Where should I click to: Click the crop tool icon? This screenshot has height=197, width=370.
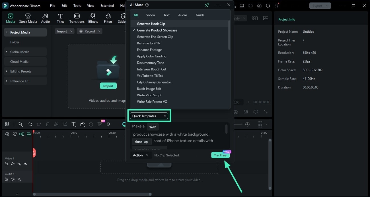click(x=65, y=124)
